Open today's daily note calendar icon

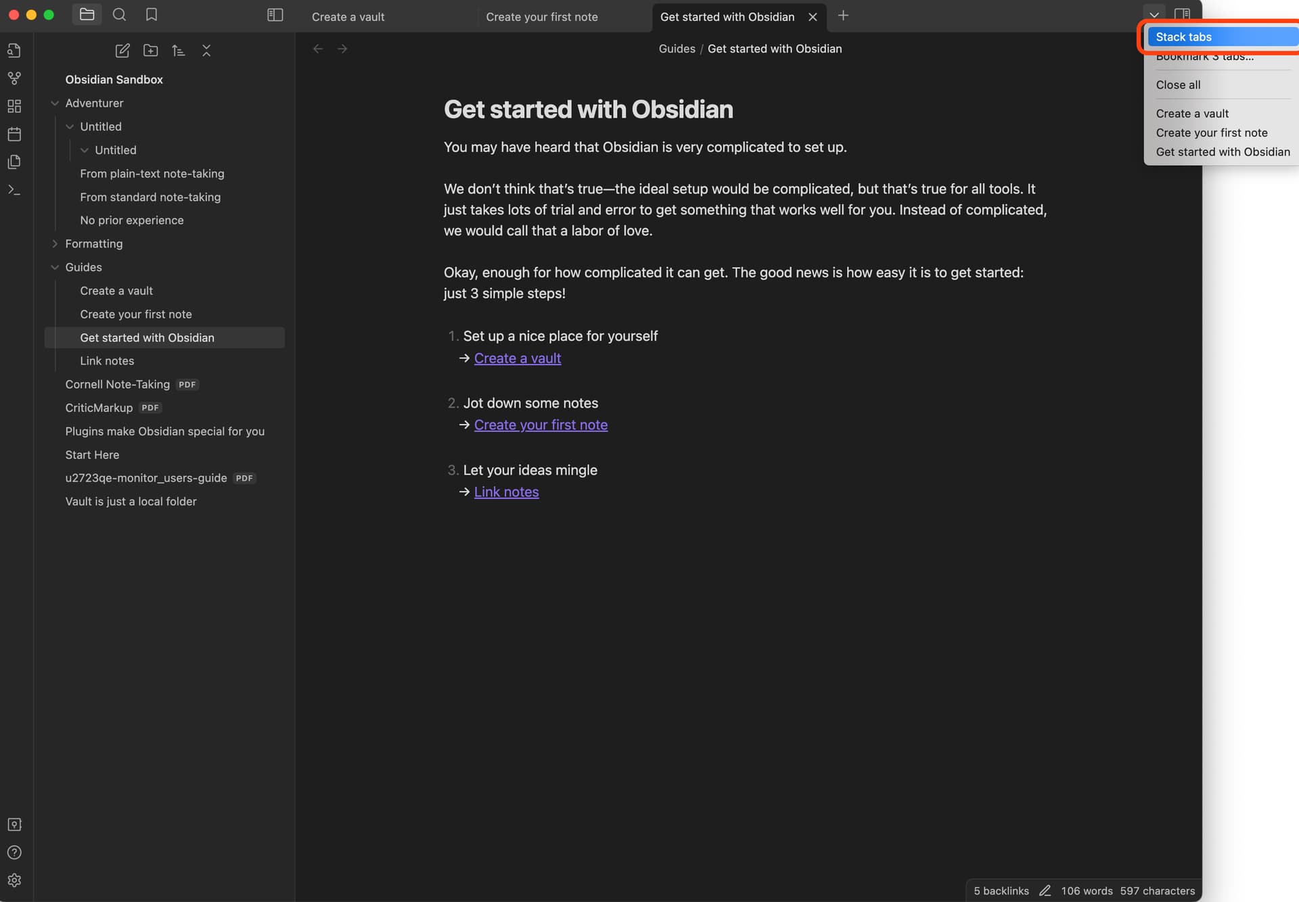click(14, 134)
